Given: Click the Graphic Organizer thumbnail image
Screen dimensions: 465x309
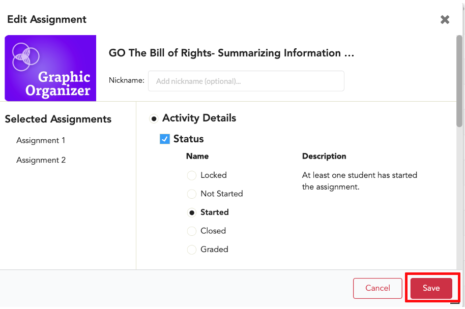Looking at the screenshot, I should tap(50, 68).
